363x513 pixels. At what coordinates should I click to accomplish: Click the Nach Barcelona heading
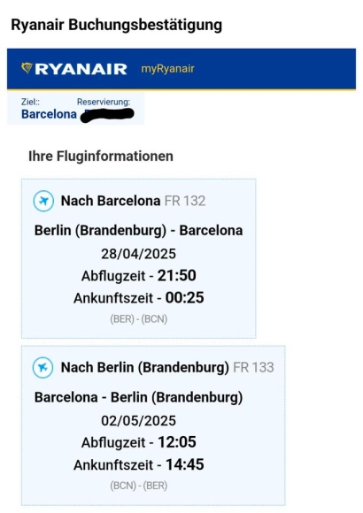pyautogui.click(x=111, y=201)
